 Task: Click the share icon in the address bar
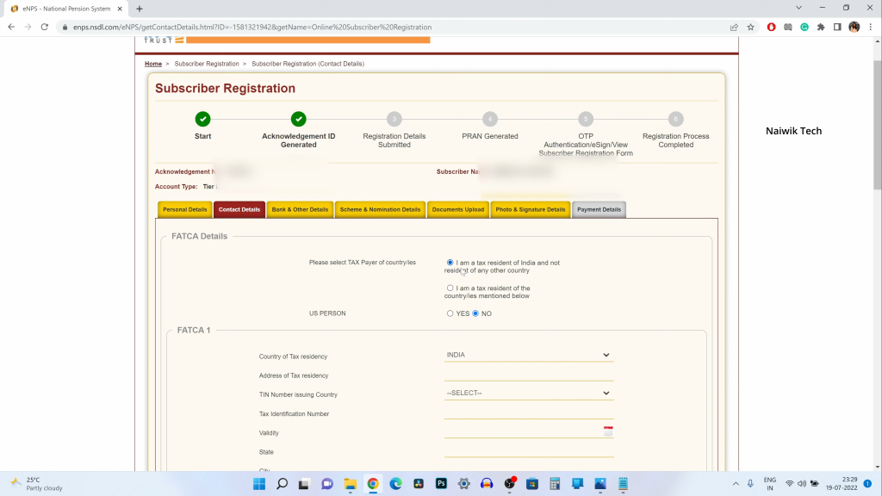point(734,27)
